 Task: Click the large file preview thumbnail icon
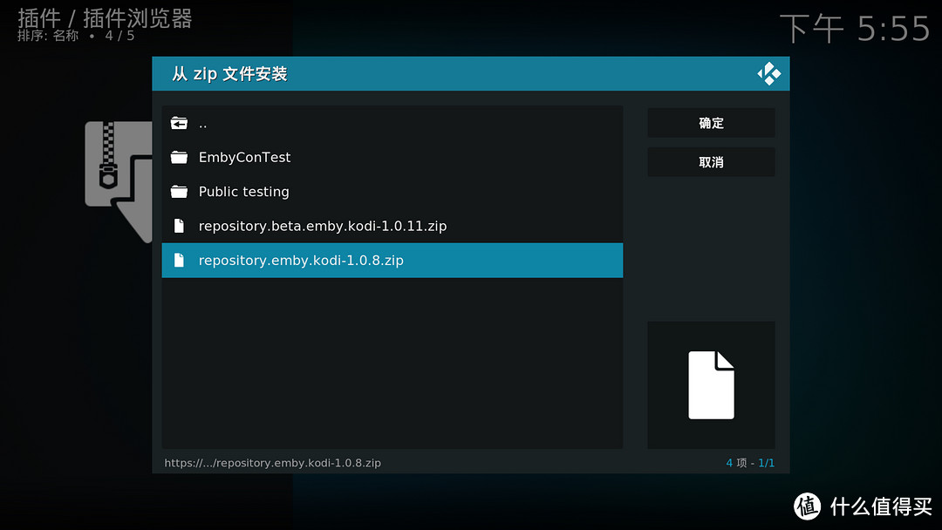(x=710, y=384)
